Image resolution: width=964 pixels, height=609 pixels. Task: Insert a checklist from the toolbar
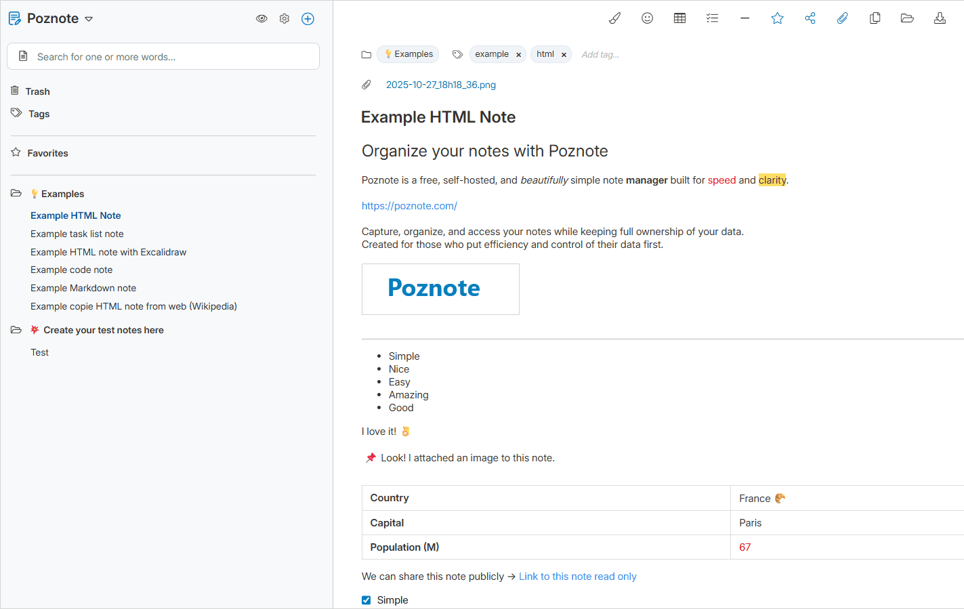(712, 18)
